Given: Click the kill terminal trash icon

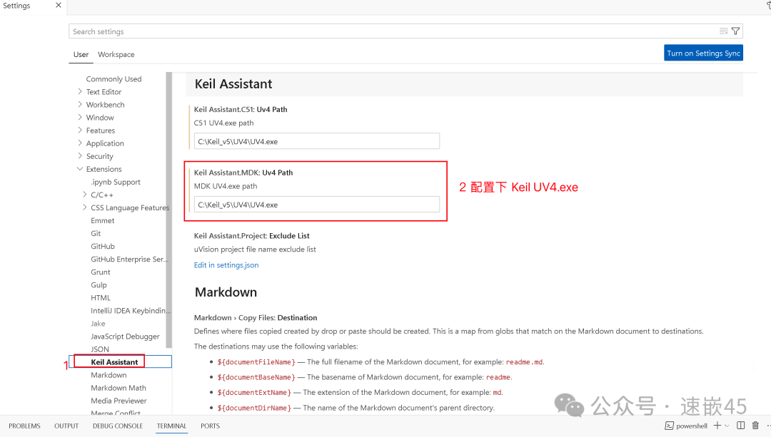Looking at the screenshot, I should point(755,425).
